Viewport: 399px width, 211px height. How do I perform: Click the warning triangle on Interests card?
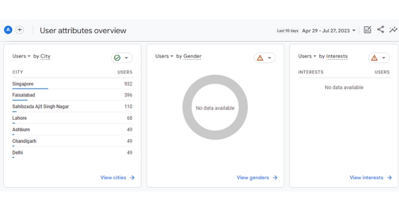tap(374, 58)
